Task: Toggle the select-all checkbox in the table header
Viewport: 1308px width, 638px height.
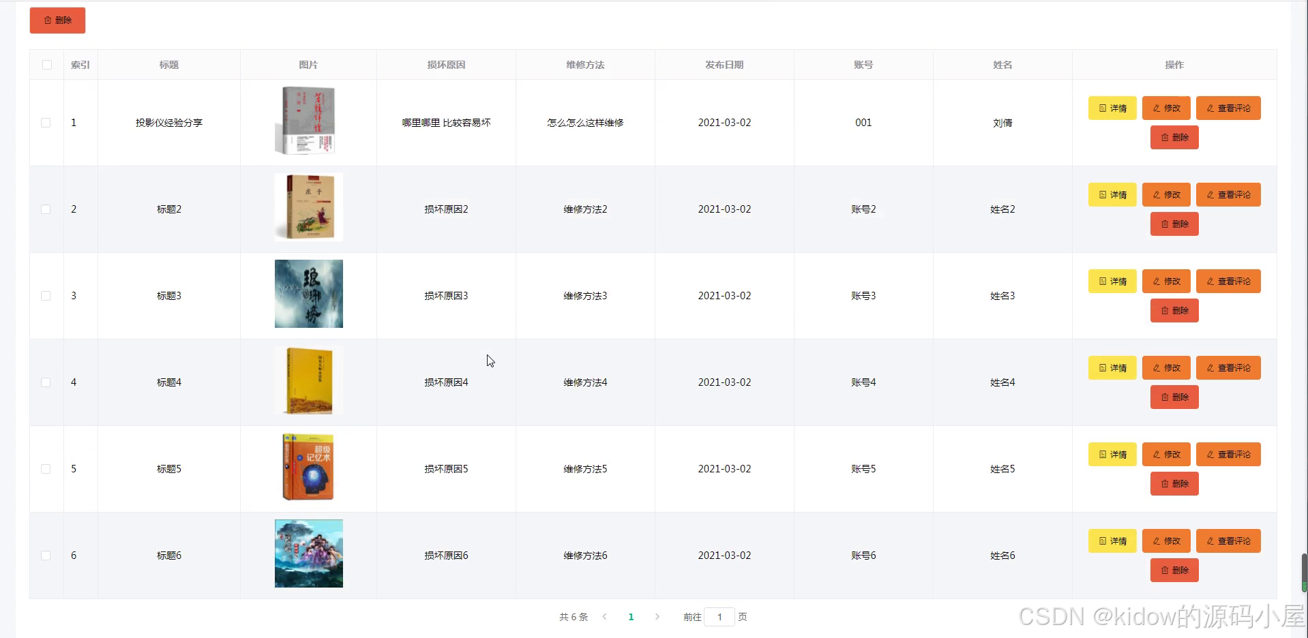Action: pos(47,65)
